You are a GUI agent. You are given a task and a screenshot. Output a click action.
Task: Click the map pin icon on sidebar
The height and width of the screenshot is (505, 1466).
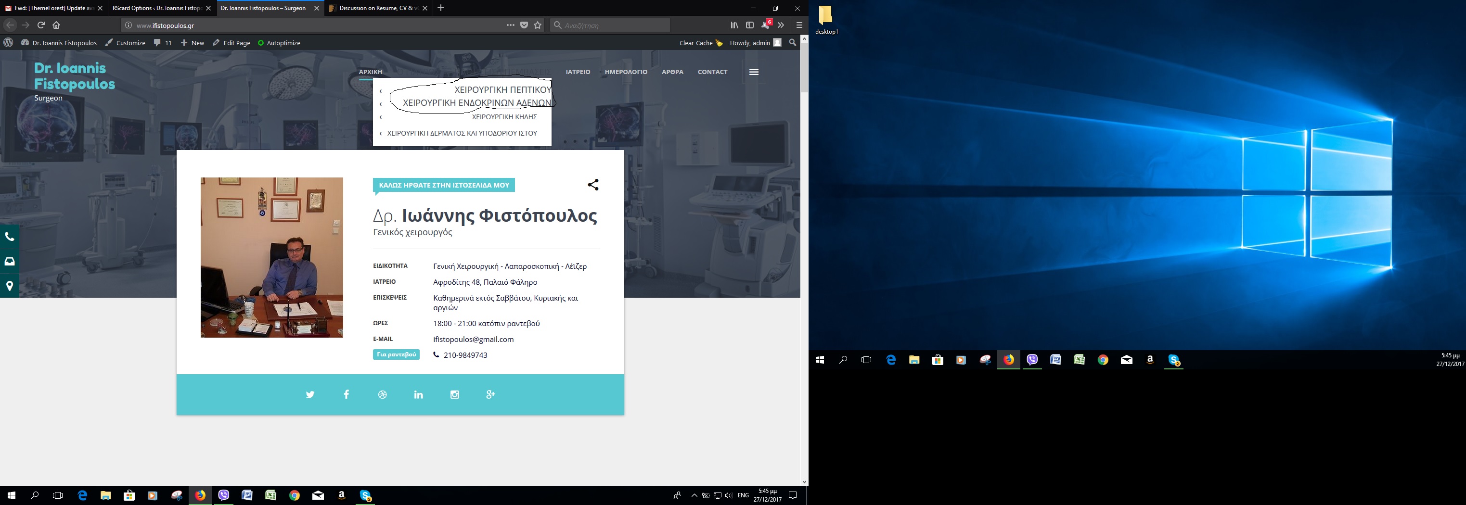point(10,286)
